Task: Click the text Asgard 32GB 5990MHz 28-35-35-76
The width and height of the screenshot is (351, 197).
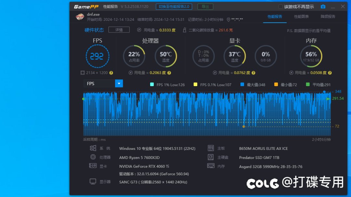Action: point(271,166)
